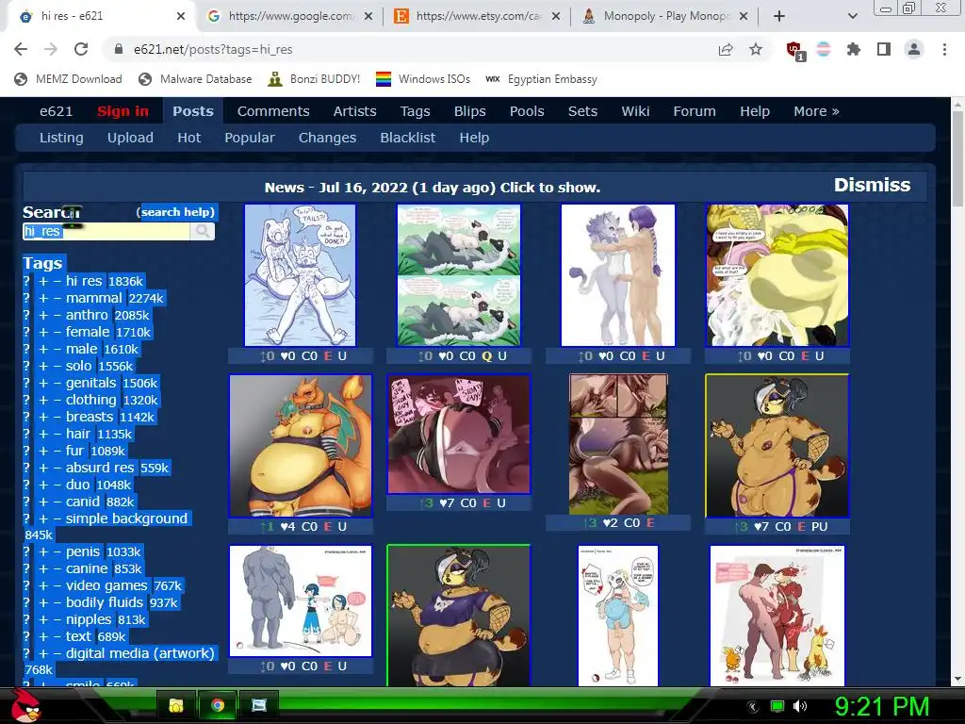Close the Google tab

368,17
